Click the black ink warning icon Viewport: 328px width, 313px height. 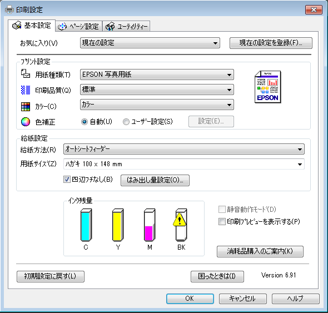tap(180, 219)
